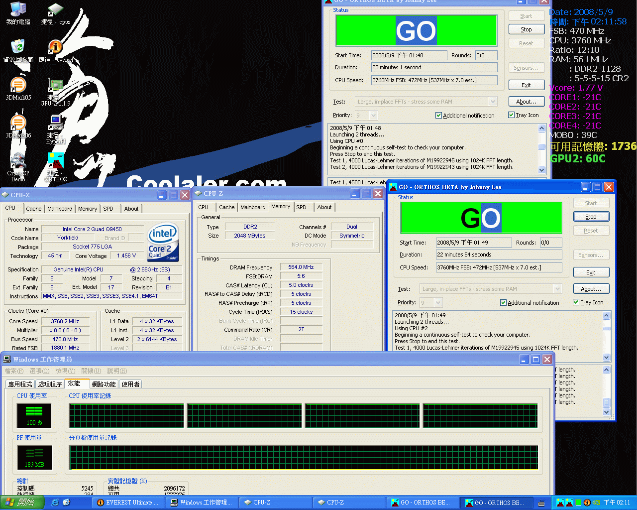Click the green GO status panel in the CPU #0 ORTHOS window
The width and height of the screenshot is (637, 510).
point(417,31)
